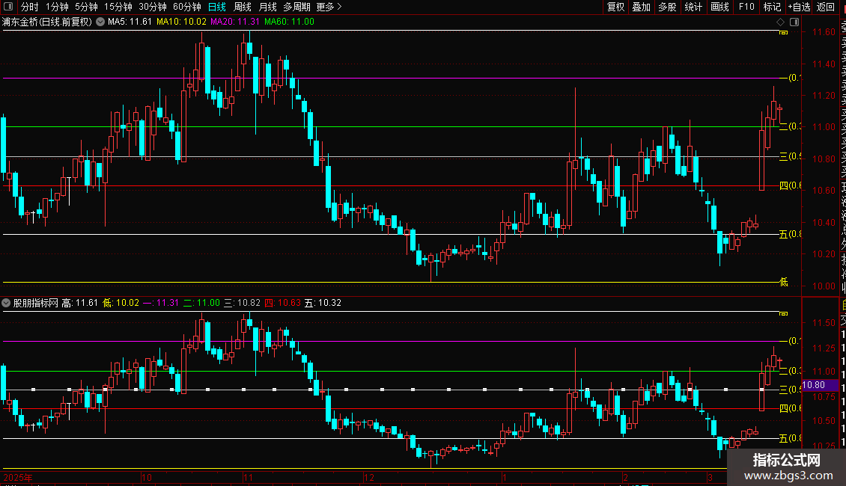Expand the main chart indicator dropdown arrow
Screen dimensions: 846x486
coord(100,22)
